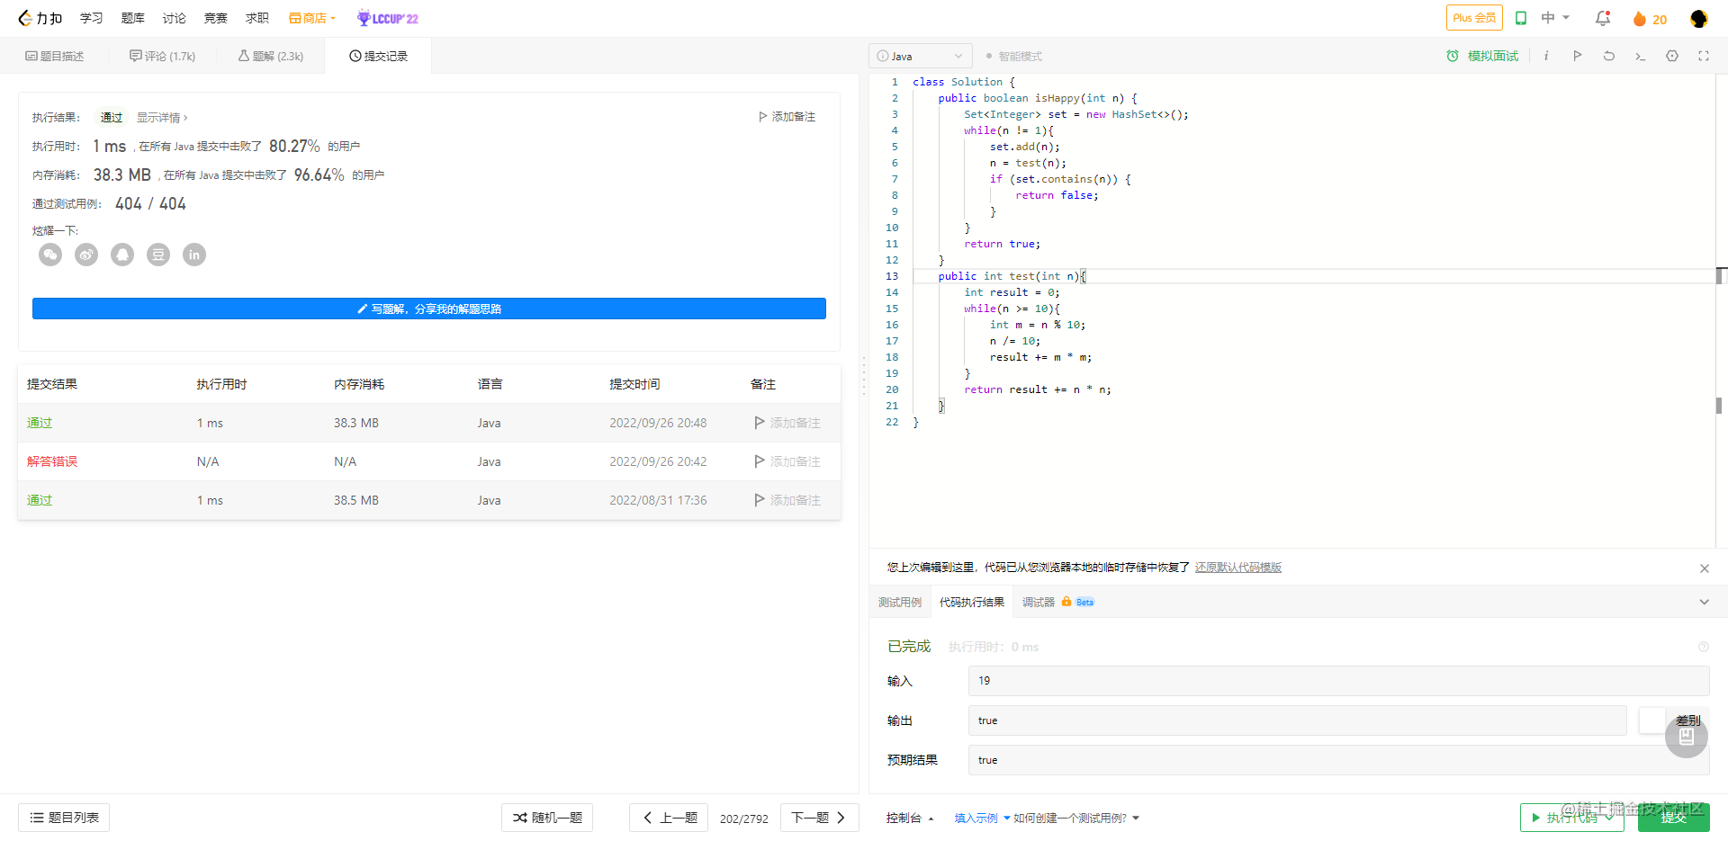Switch to 测试用例 tab
The image size is (1728, 841).
pyautogui.click(x=900, y=602)
